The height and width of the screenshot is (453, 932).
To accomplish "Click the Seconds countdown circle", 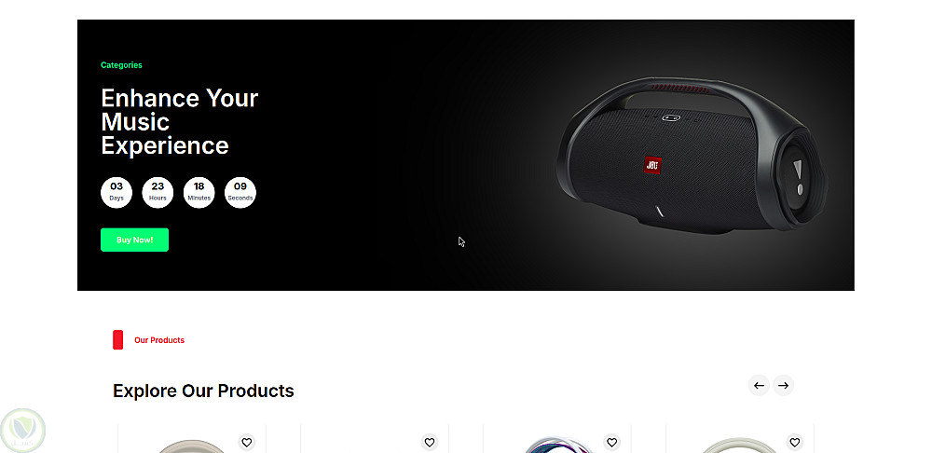I will point(240,193).
